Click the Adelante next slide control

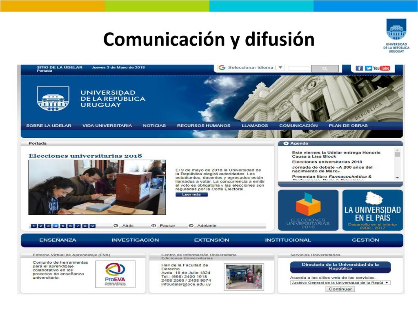[x=202, y=225]
